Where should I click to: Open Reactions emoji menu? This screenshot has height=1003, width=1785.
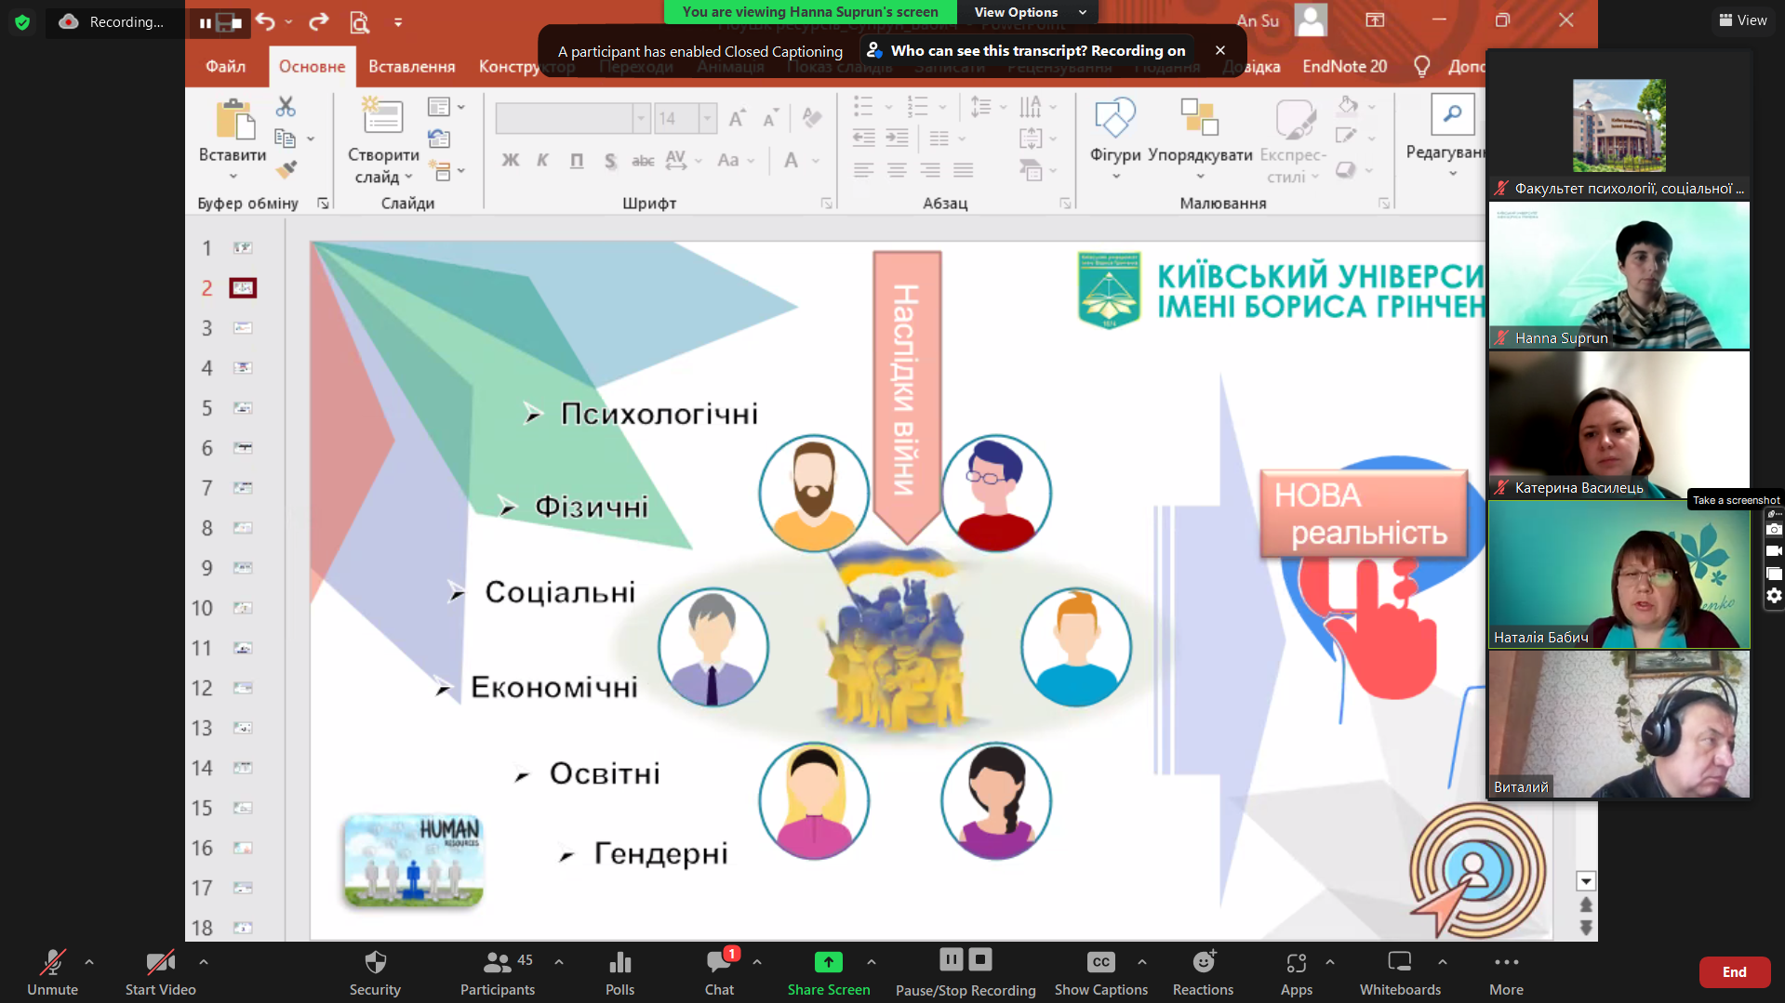[1203, 972]
